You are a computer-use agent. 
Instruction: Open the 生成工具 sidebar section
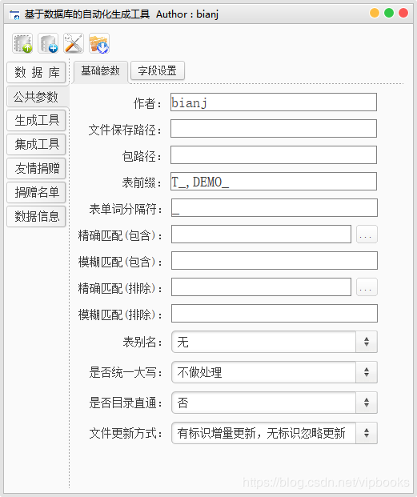coord(36,120)
